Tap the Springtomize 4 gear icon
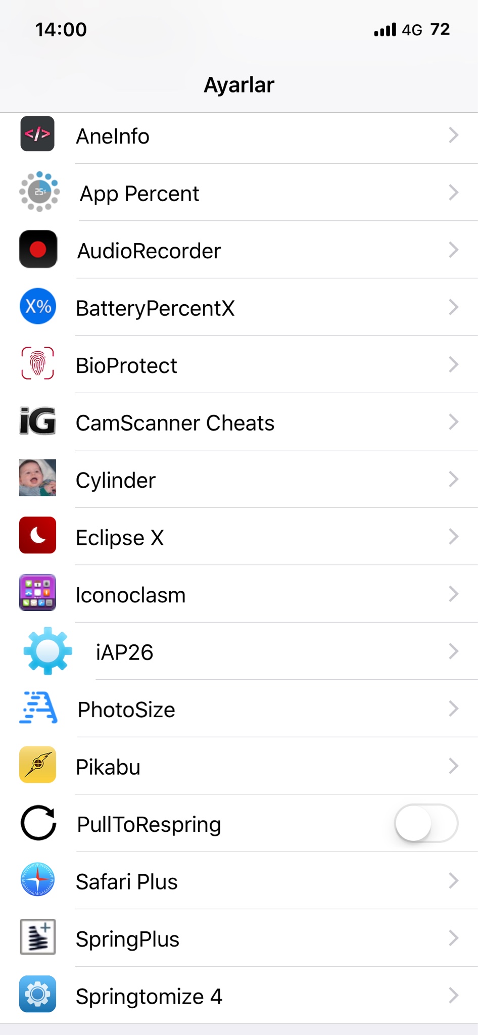Screen dimensions: 478x1035 tap(38, 995)
